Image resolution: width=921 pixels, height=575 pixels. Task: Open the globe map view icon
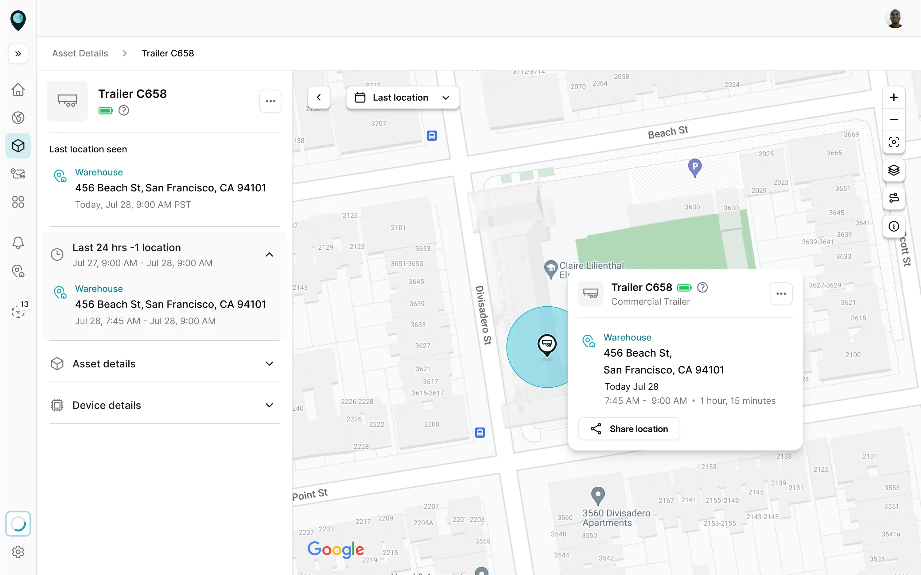(18, 118)
